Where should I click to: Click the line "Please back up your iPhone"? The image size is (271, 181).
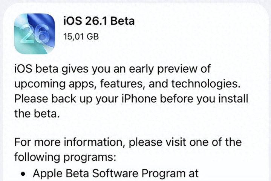click(x=132, y=99)
